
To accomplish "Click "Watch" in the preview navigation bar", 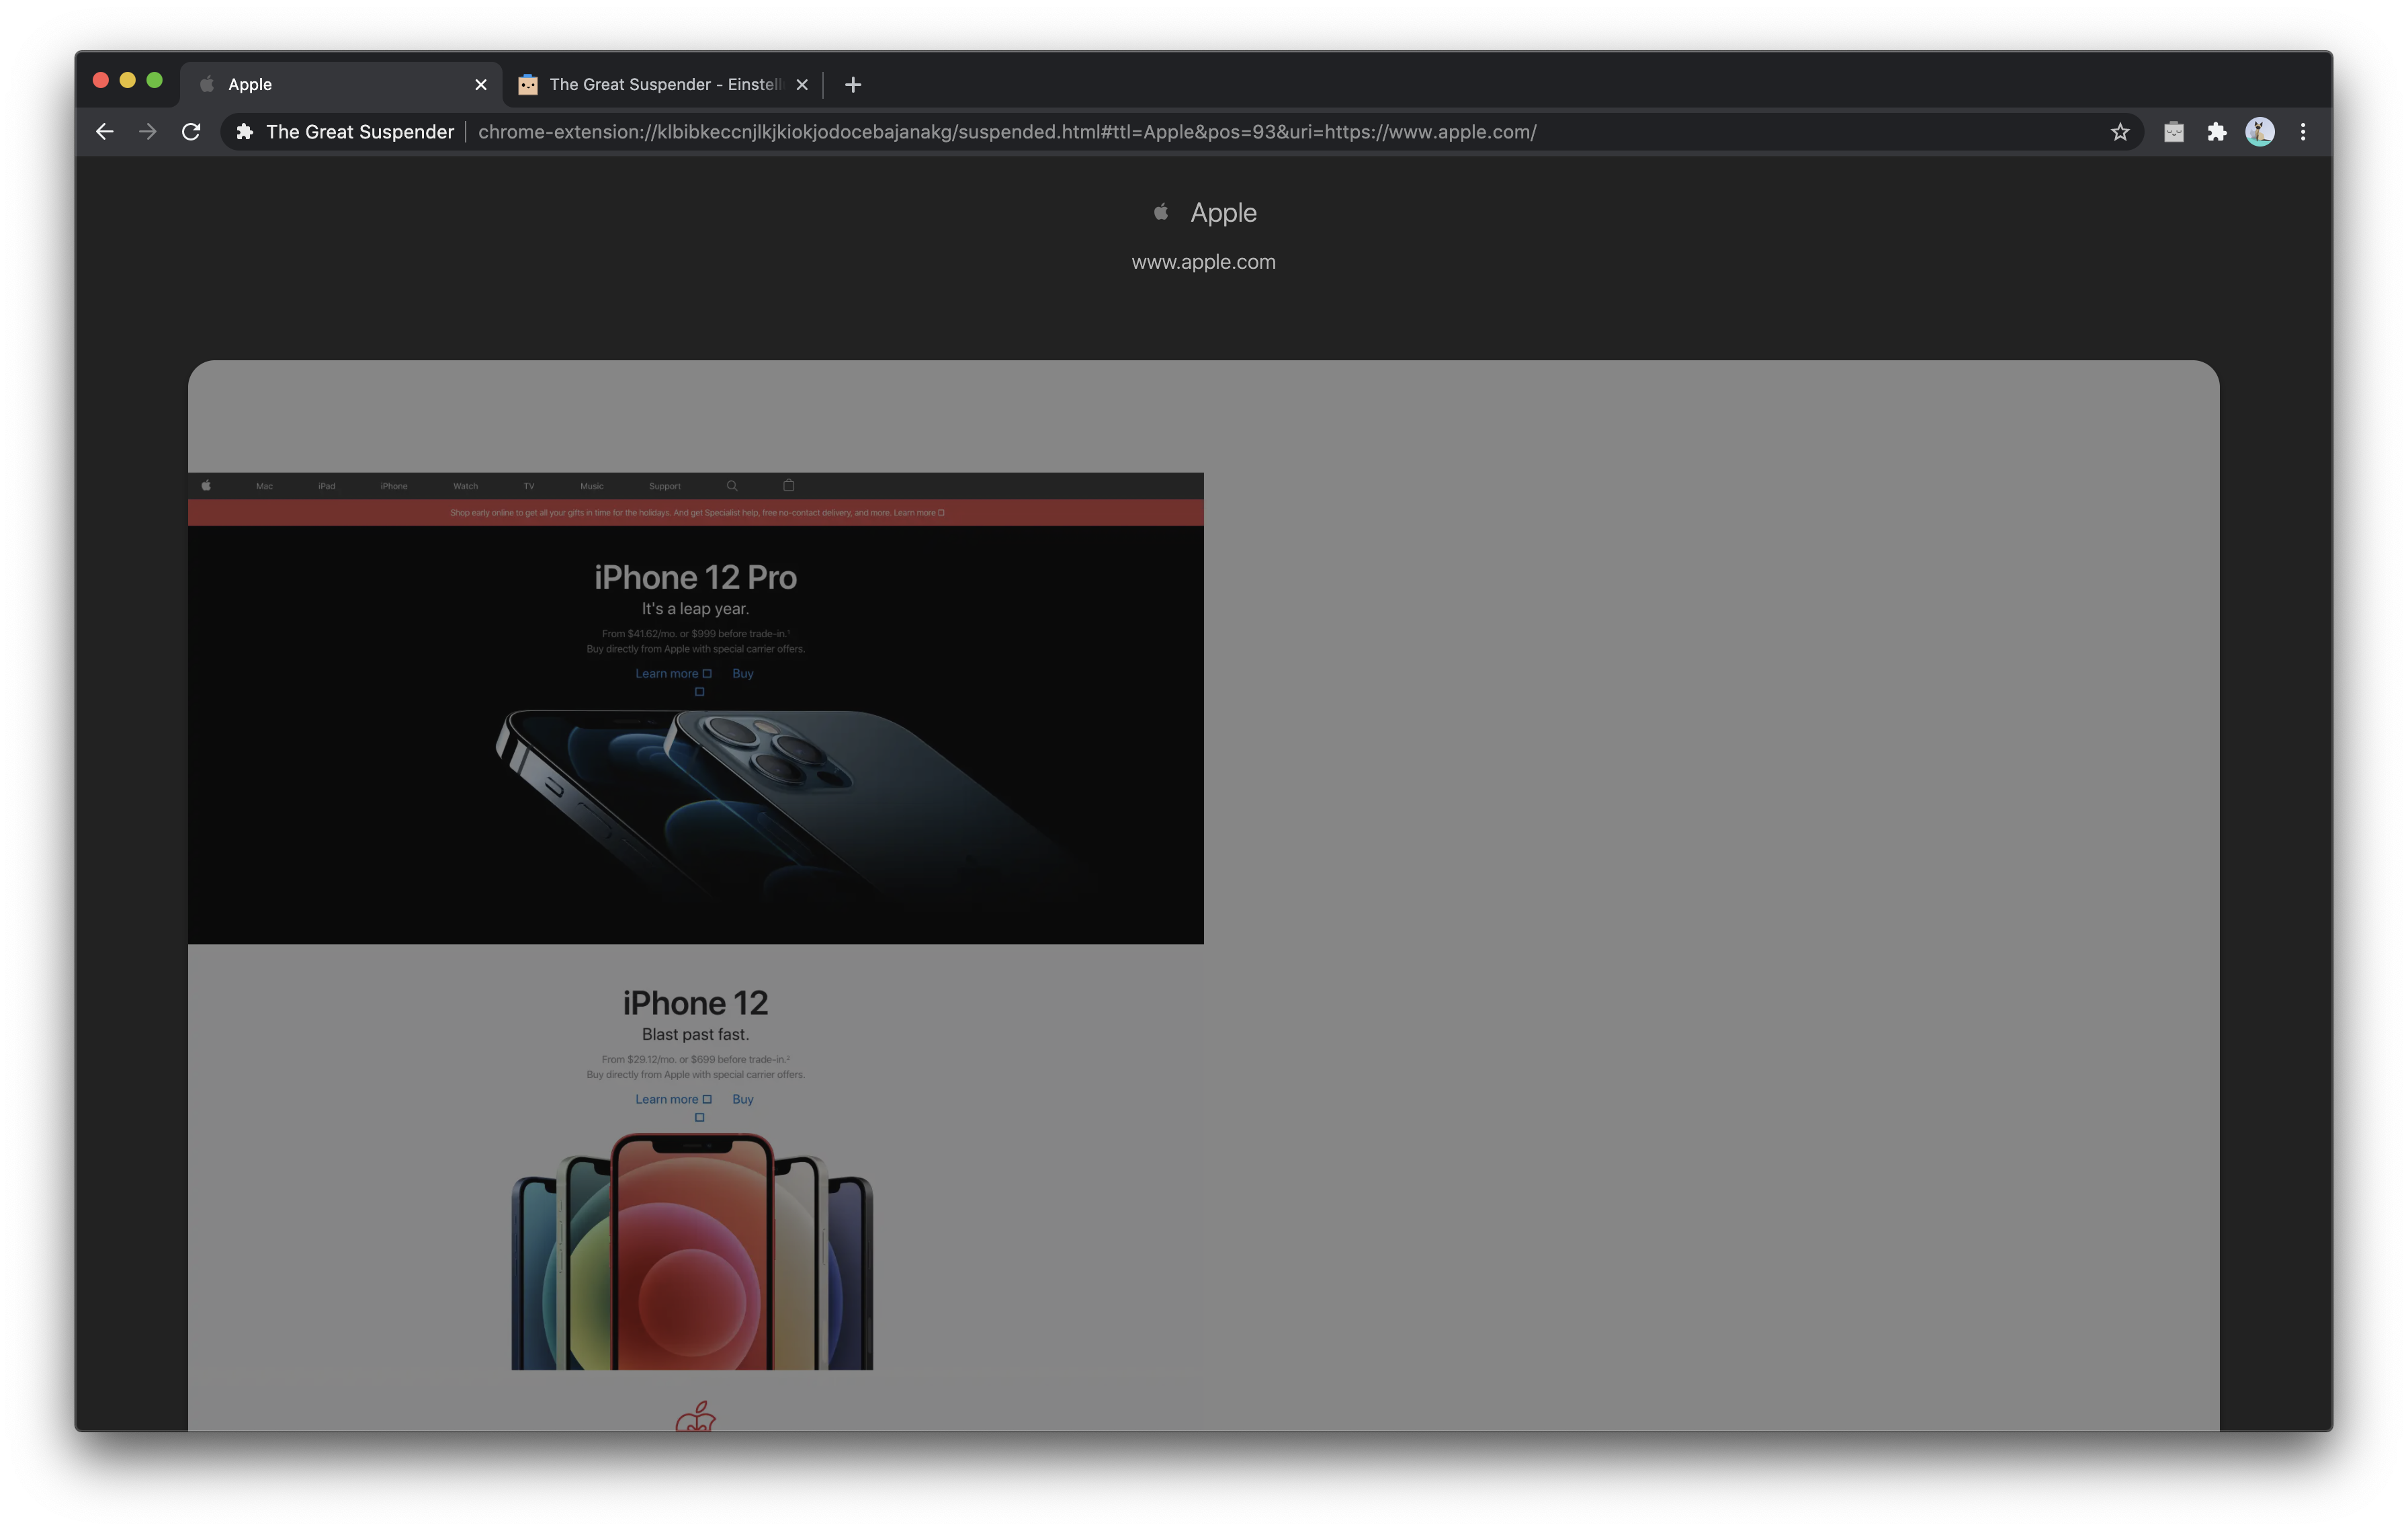I will click(x=466, y=487).
